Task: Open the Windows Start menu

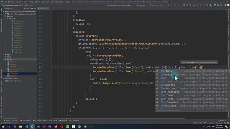Action: [3, 126]
